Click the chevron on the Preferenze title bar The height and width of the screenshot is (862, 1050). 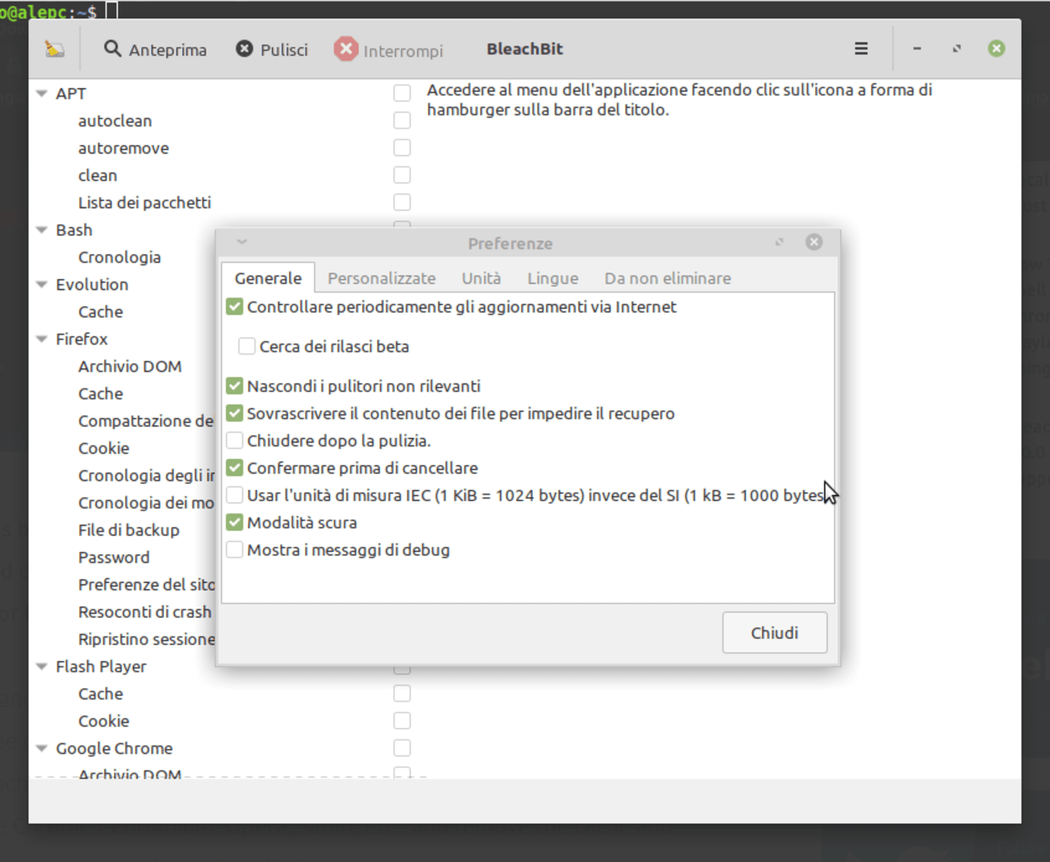(x=241, y=242)
